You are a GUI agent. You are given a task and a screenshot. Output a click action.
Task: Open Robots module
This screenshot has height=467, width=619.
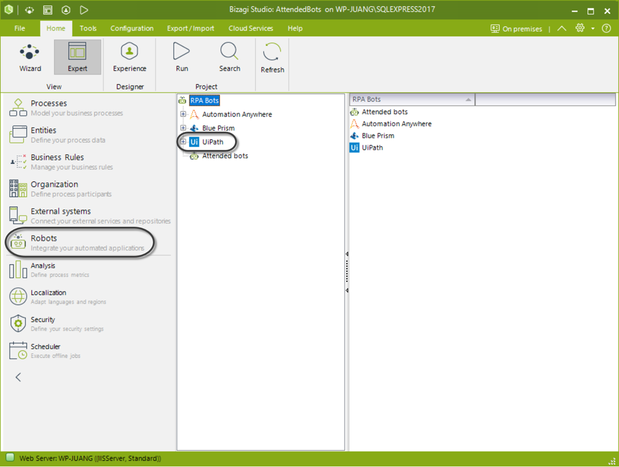click(89, 242)
